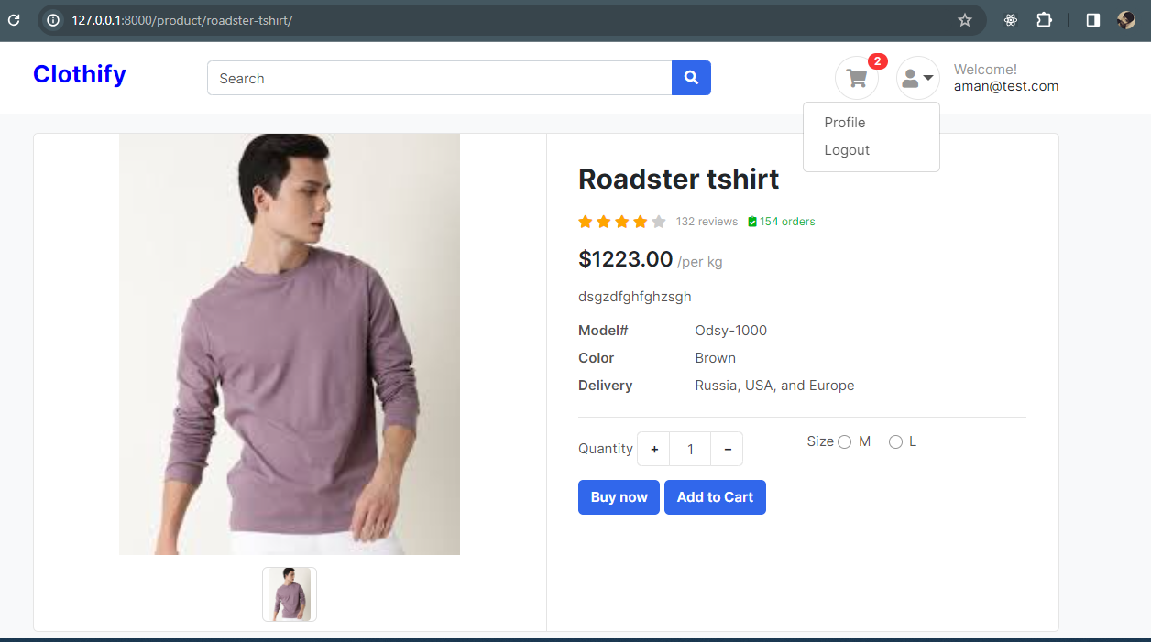Click the green verified orders icon
The height and width of the screenshot is (642, 1151).
751,221
